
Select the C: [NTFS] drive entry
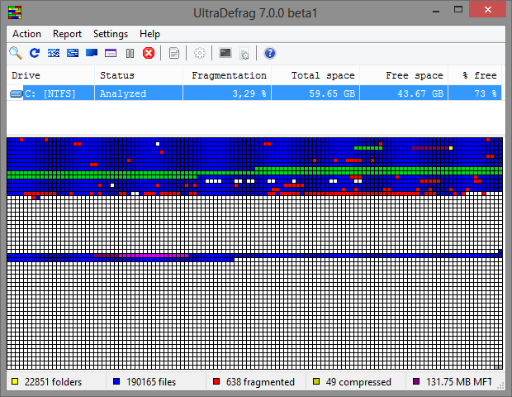click(50, 93)
